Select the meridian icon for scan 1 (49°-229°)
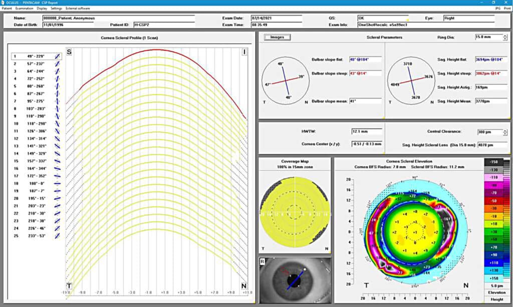This screenshot has height=307, width=513. 57,56
